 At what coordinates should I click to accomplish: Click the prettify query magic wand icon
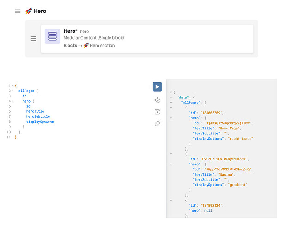tap(157, 100)
